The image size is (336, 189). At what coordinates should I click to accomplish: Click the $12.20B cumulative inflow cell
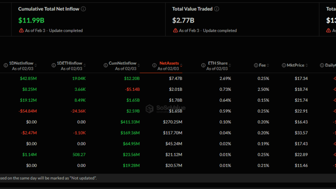point(132,79)
